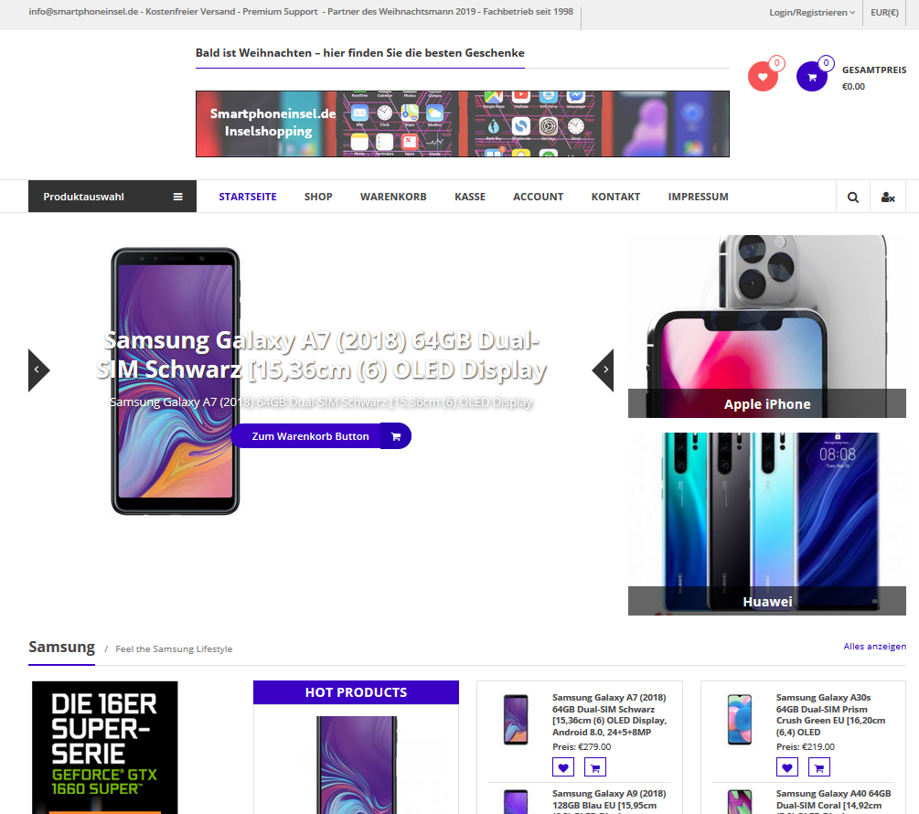Add Samsung Galaxy A7 (2018) to cart
919x814 pixels.
pos(595,767)
